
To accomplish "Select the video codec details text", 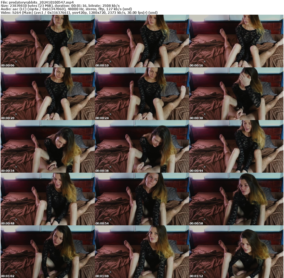I will [x=79, y=12].
